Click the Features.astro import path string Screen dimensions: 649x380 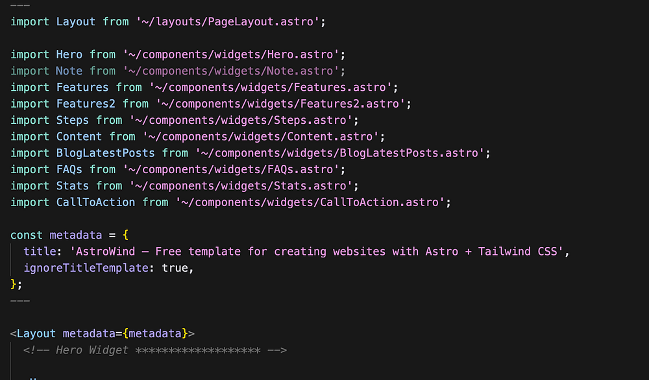pos(273,87)
